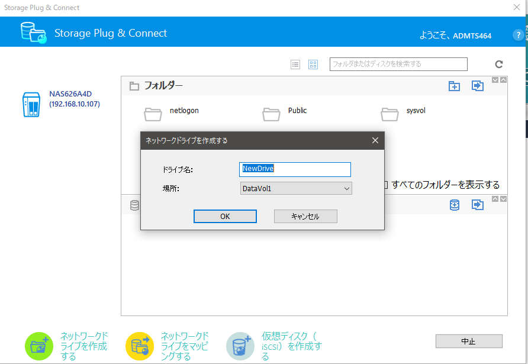
Task: Click the ようこそ、ADMTS464 welcome text
Action: click(x=455, y=36)
